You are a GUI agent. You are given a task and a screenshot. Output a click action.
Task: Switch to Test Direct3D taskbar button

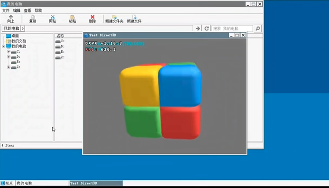pos(96,183)
